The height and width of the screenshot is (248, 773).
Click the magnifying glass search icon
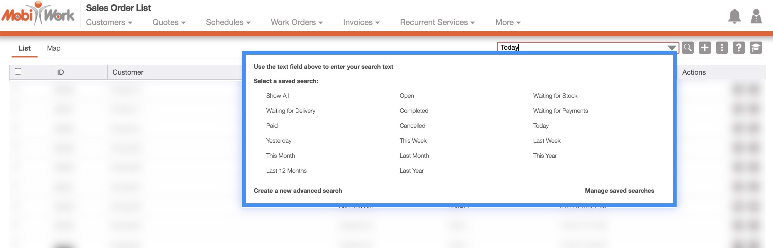tap(688, 48)
